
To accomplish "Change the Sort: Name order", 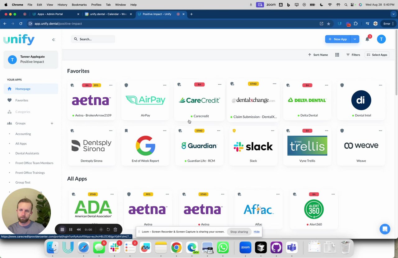I will tap(318, 55).
